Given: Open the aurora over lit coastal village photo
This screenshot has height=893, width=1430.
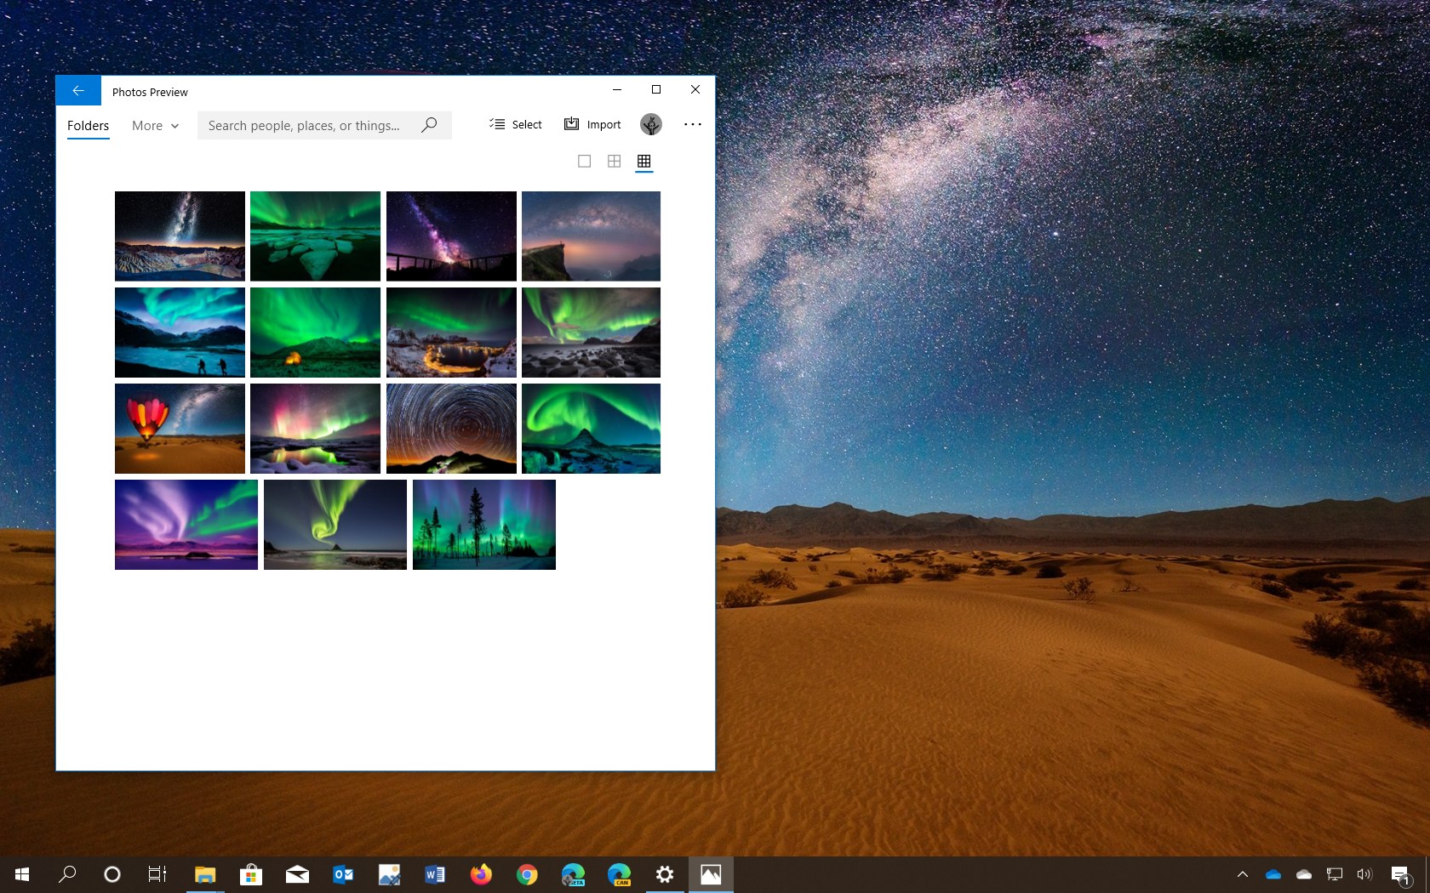Looking at the screenshot, I should 451,333.
